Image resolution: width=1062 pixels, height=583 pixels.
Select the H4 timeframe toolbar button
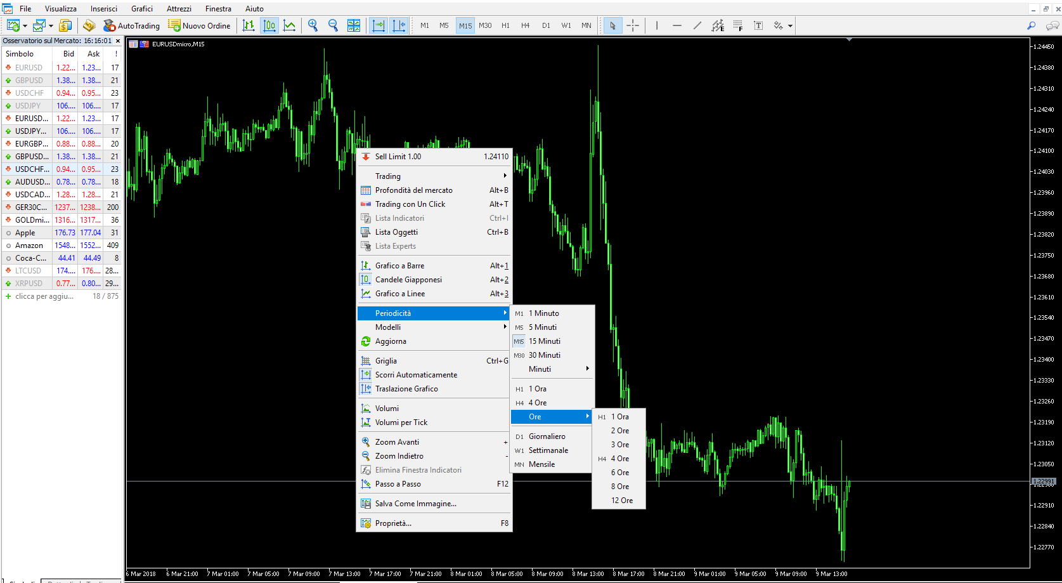tap(526, 25)
